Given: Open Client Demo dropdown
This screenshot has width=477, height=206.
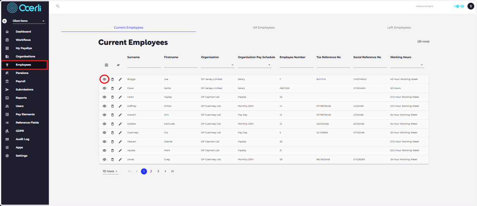Looking at the screenshot, I should [x=29, y=21].
